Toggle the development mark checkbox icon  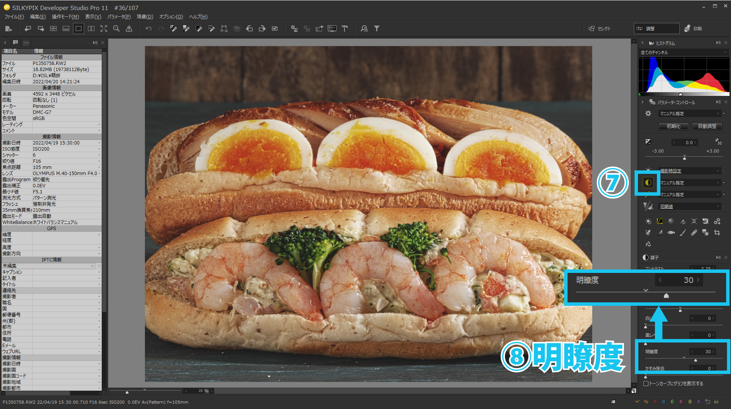coord(275,29)
